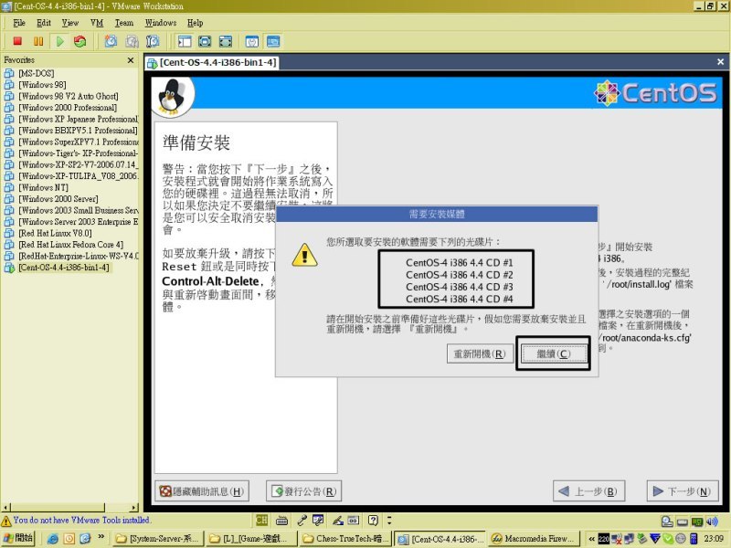This screenshot has width=731, height=548.
Task: Open the VM menu
Action: click(x=97, y=23)
